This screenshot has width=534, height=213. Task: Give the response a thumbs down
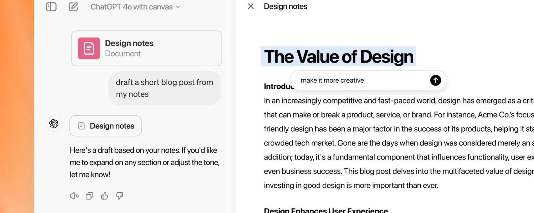click(x=120, y=196)
